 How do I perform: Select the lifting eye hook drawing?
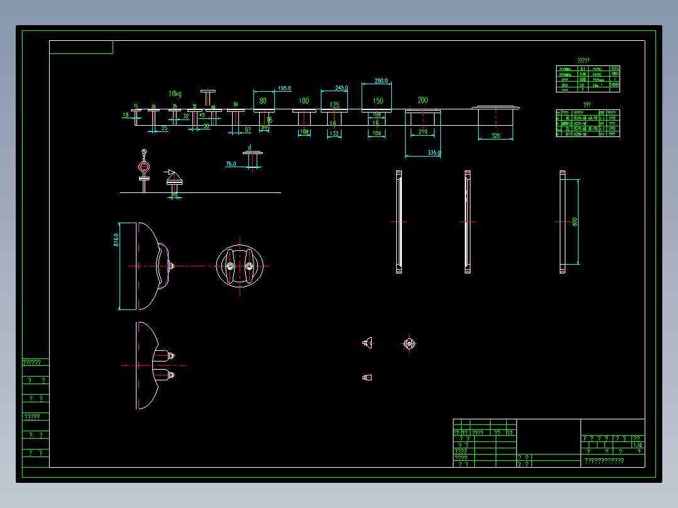tap(144, 171)
